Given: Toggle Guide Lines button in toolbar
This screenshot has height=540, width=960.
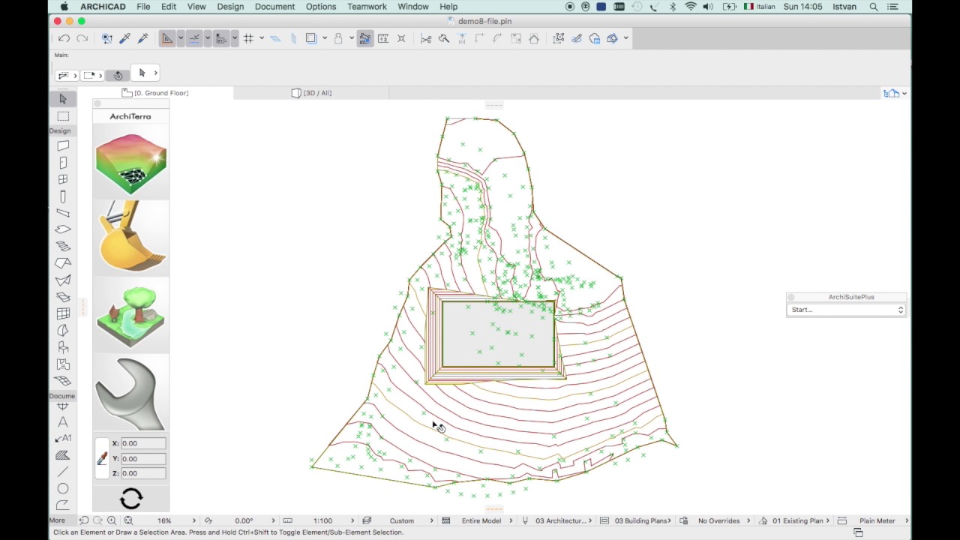Looking at the screenshot, I should [x=167, y=38].
